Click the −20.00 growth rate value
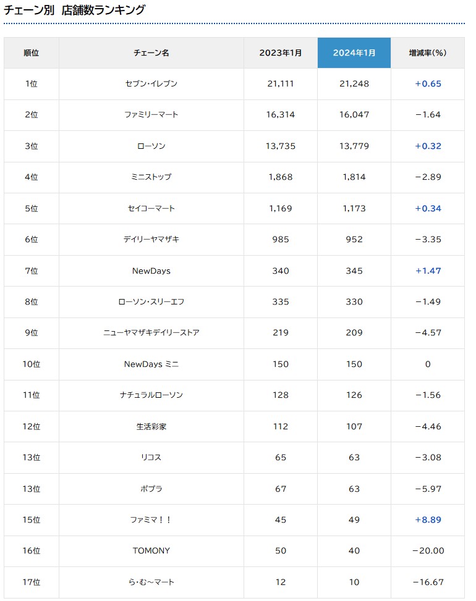This screenshot has height=601, width=476. (x=428, y=551)
